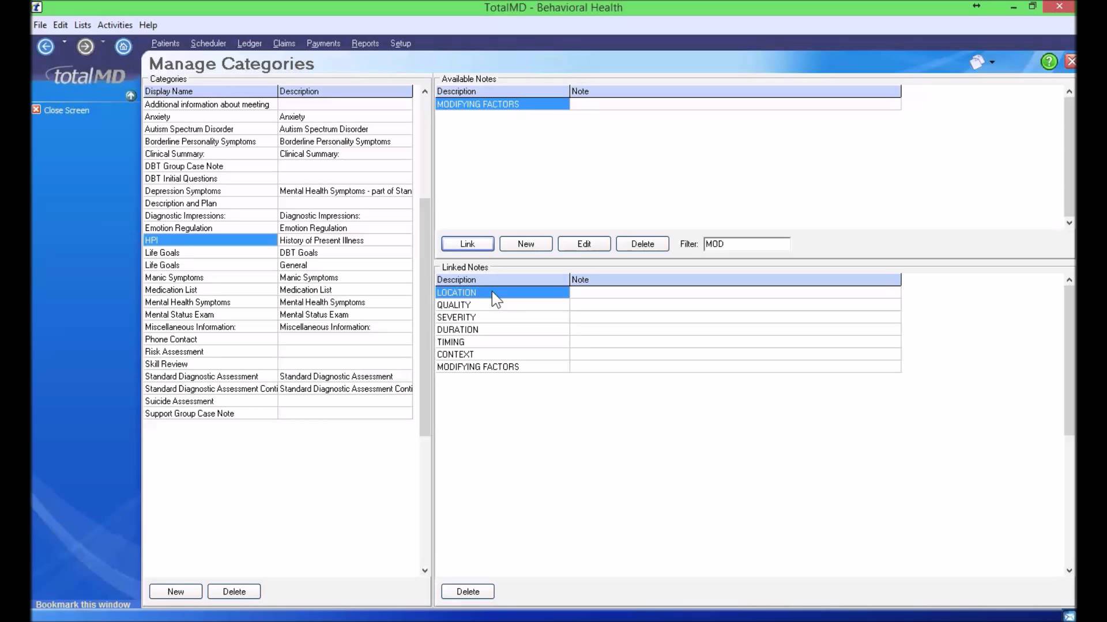Screen dimensions: 1107x622
Task: Select MODIFYING FACTORS in the Linked Notes list
Action: [x=502, y=366]
